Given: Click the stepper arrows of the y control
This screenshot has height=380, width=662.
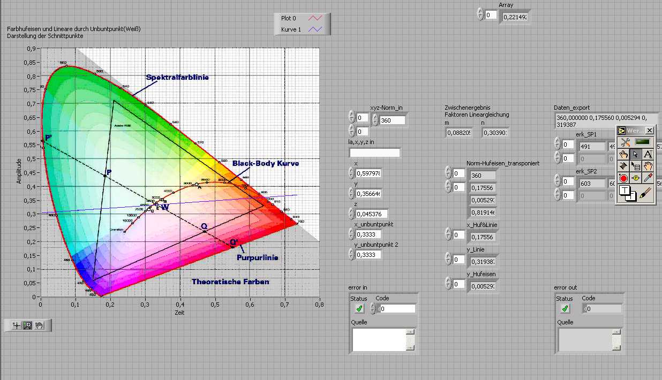Looking at the screenshot, I should click(352, 193).
